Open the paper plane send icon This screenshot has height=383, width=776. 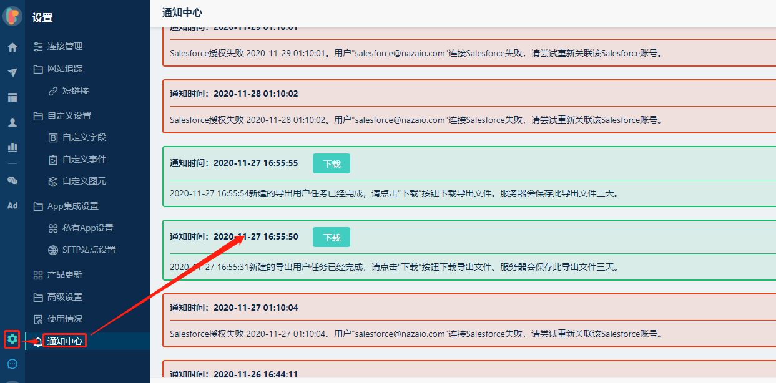click(x=12, y=73)
